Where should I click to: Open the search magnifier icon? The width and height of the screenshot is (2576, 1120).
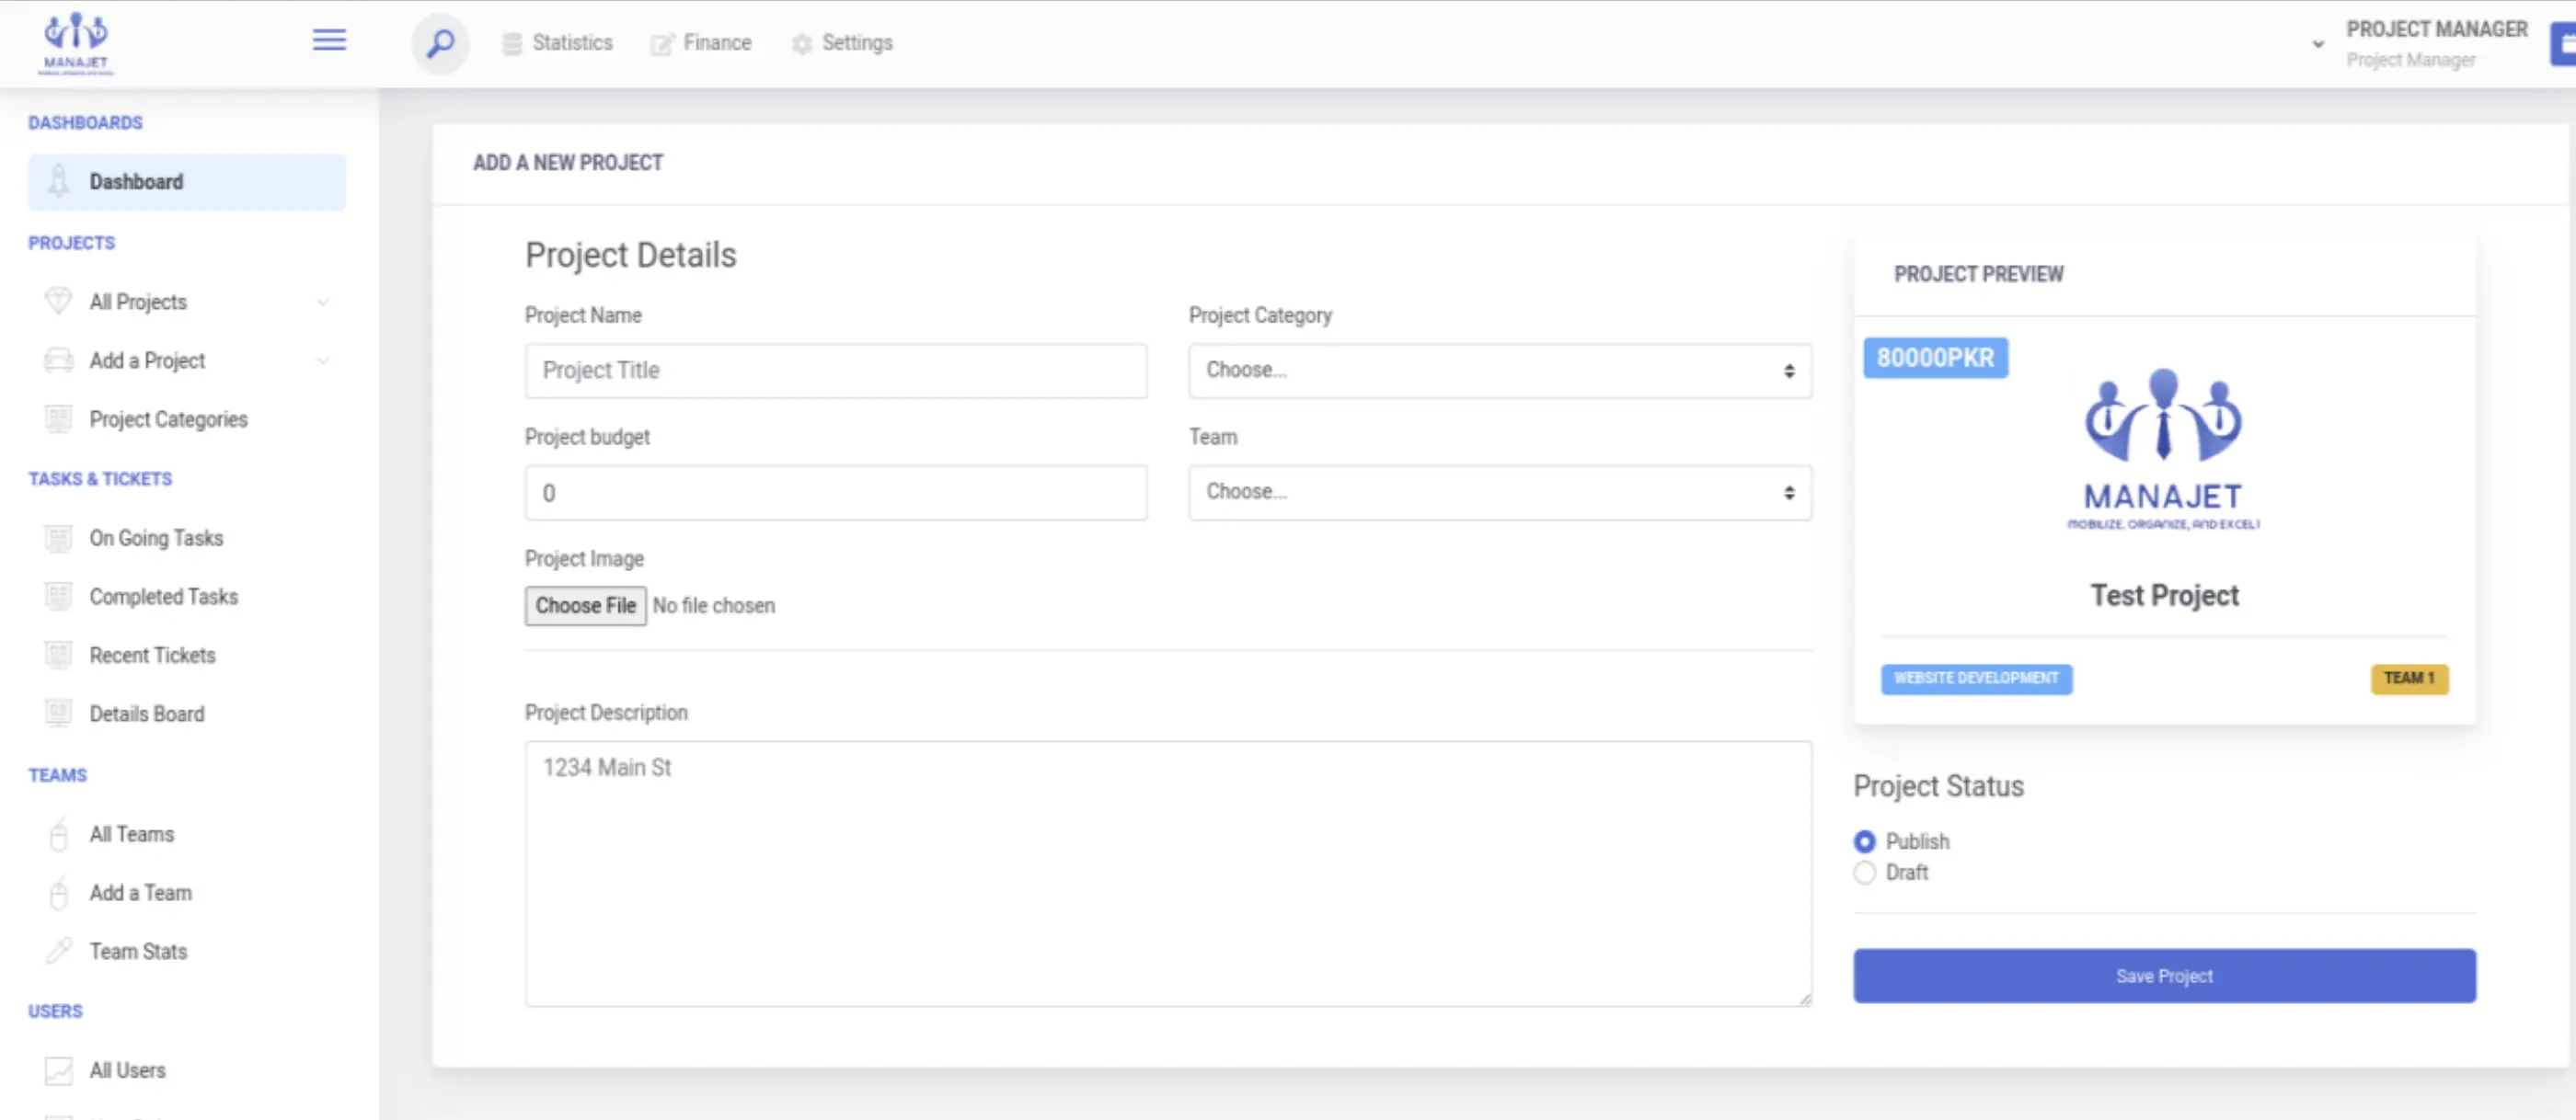440,43
